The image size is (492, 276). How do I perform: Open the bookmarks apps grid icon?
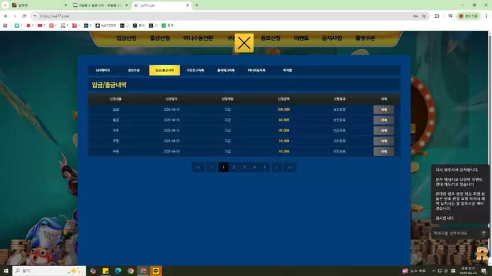pyautogui.click(x=5, y=25)
